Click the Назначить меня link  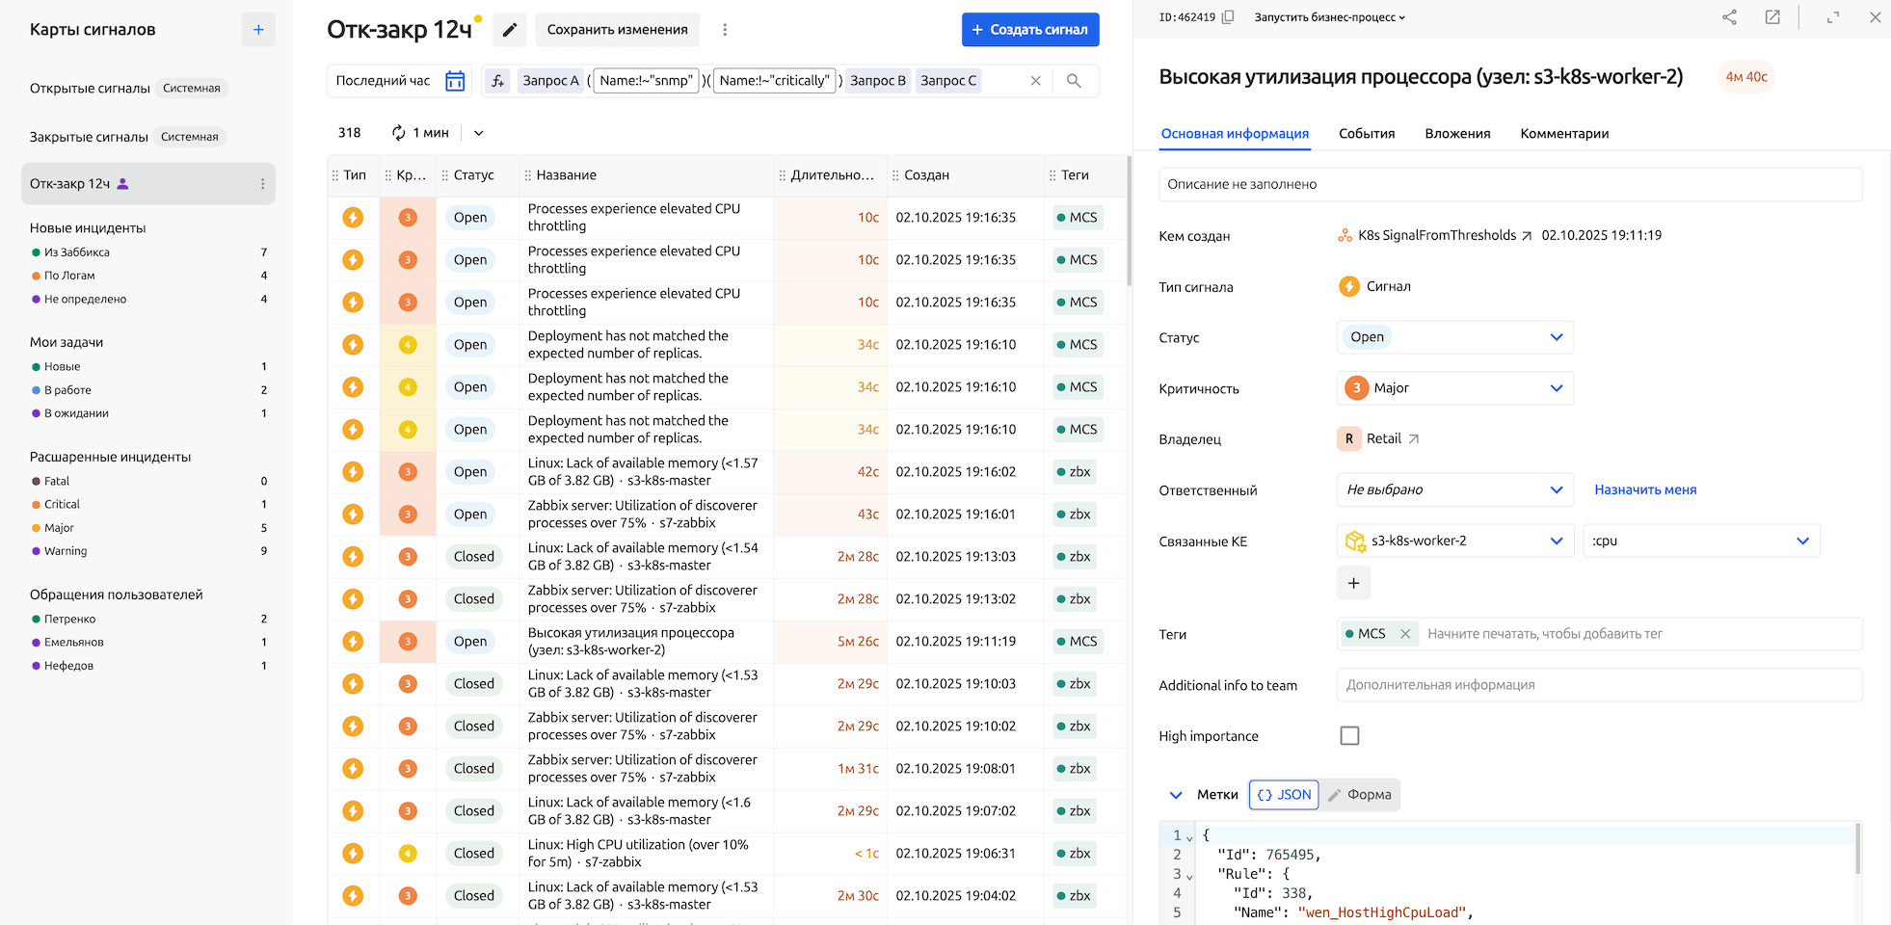click(1644, 489)
